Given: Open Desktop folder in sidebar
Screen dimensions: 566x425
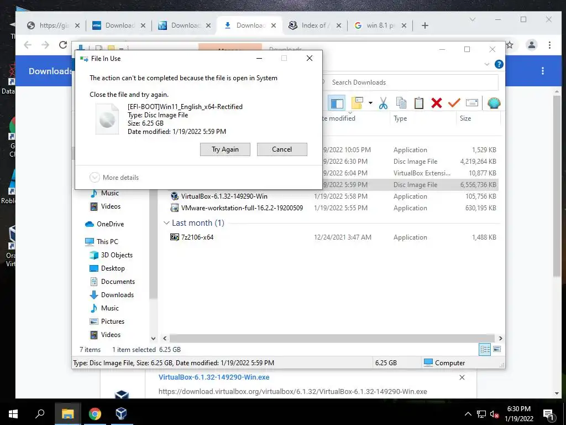Looking at the screenshot, I should click(107, 268).
